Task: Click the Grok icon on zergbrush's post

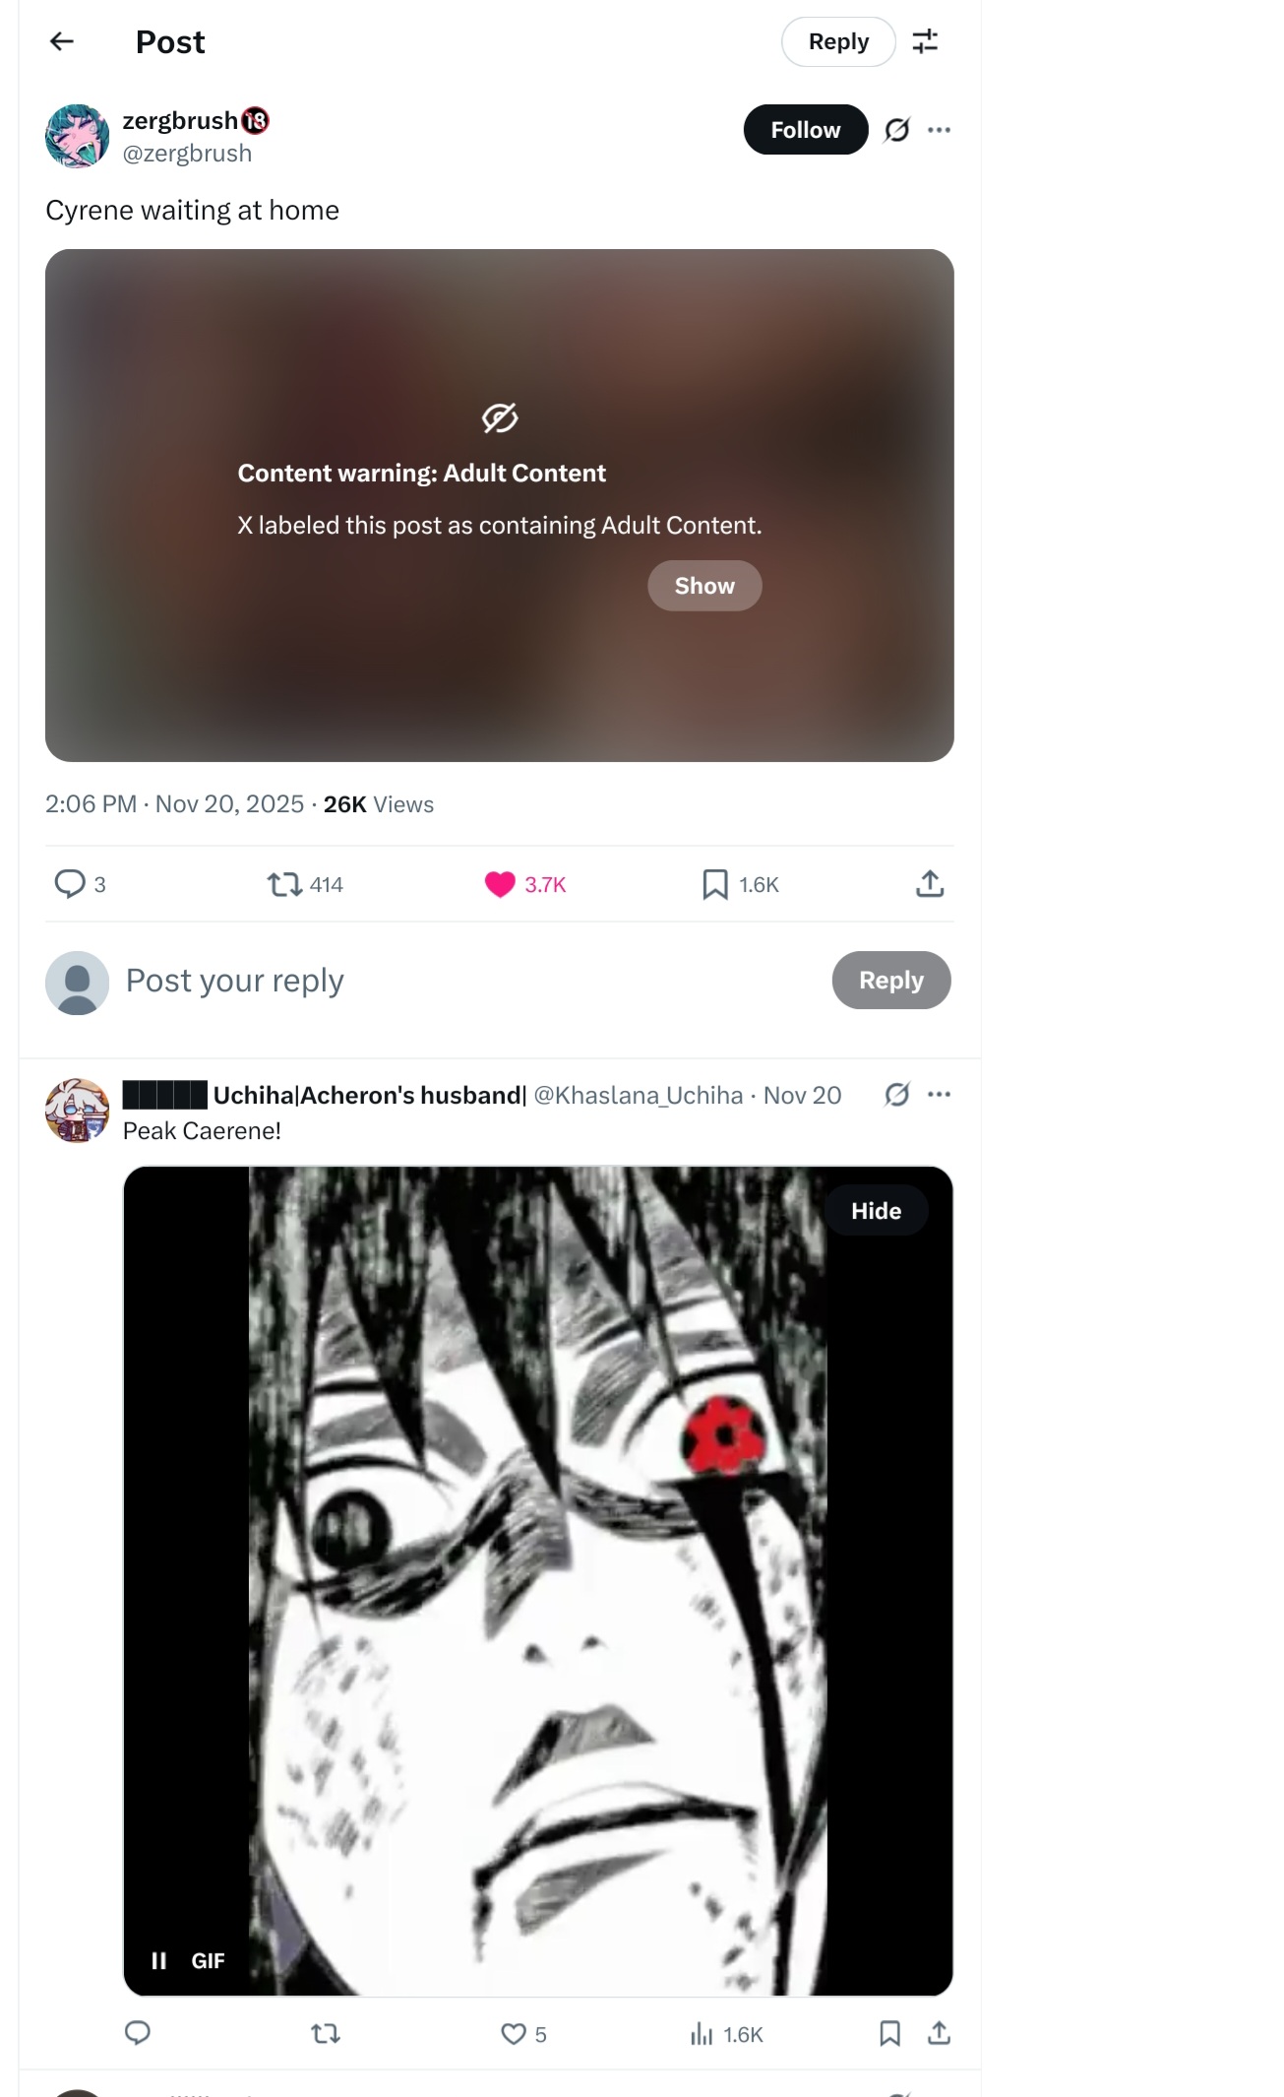Action: coord(896,130)
